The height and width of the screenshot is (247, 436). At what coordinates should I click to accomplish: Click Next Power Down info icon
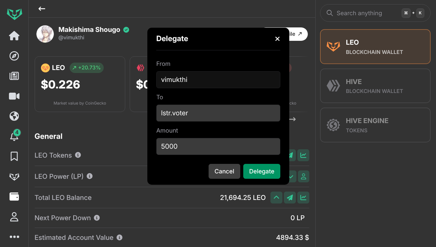coord(97,218)
